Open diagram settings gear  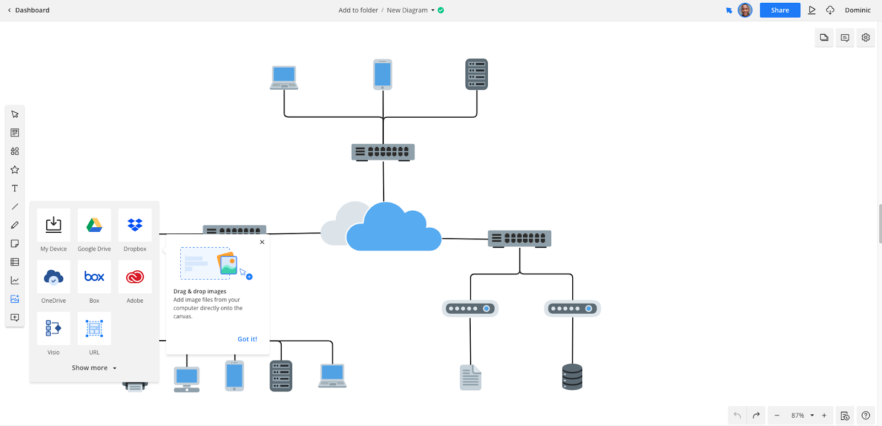(865, 38)
